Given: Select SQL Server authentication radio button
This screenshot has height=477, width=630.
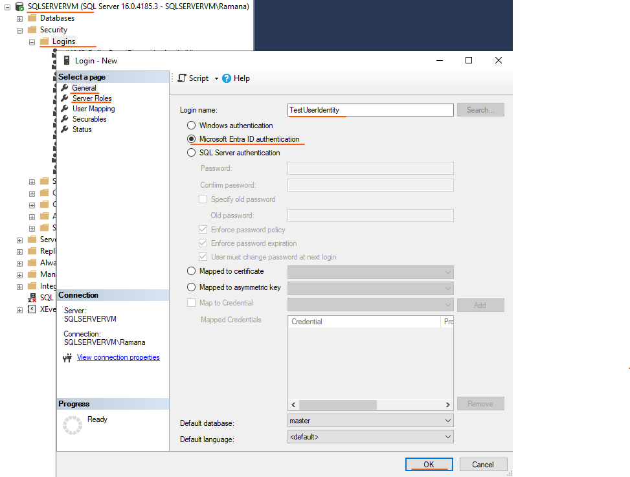Looking at the screenshot, I should pyautogui.click(x=191, y=153).
